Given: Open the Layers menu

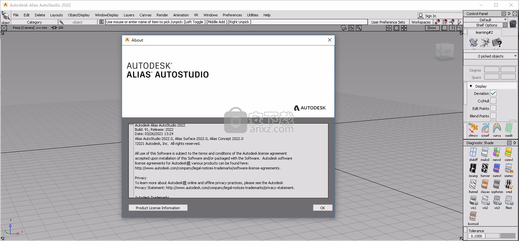Looking at the screenshot, I should click(x=129, y=15).
